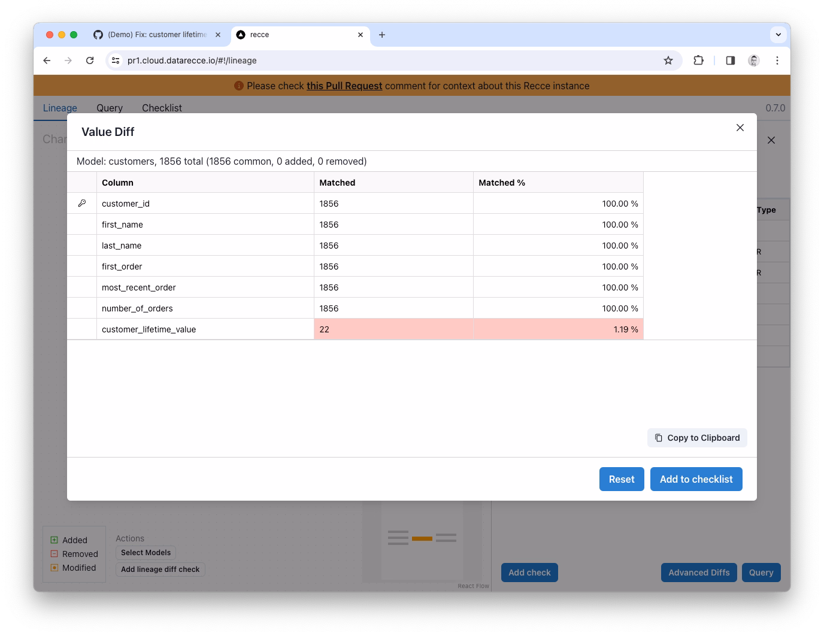
Task: Go back to the previous page
Action: [47, 60]
